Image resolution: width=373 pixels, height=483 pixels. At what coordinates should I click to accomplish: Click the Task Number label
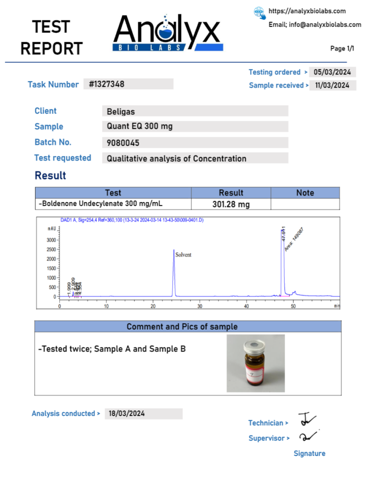(53, 85)
